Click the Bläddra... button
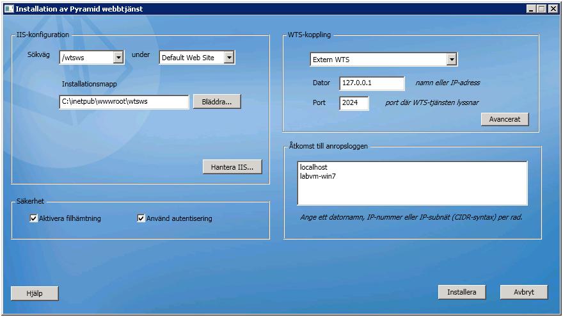563x317 pixels. 217,102
